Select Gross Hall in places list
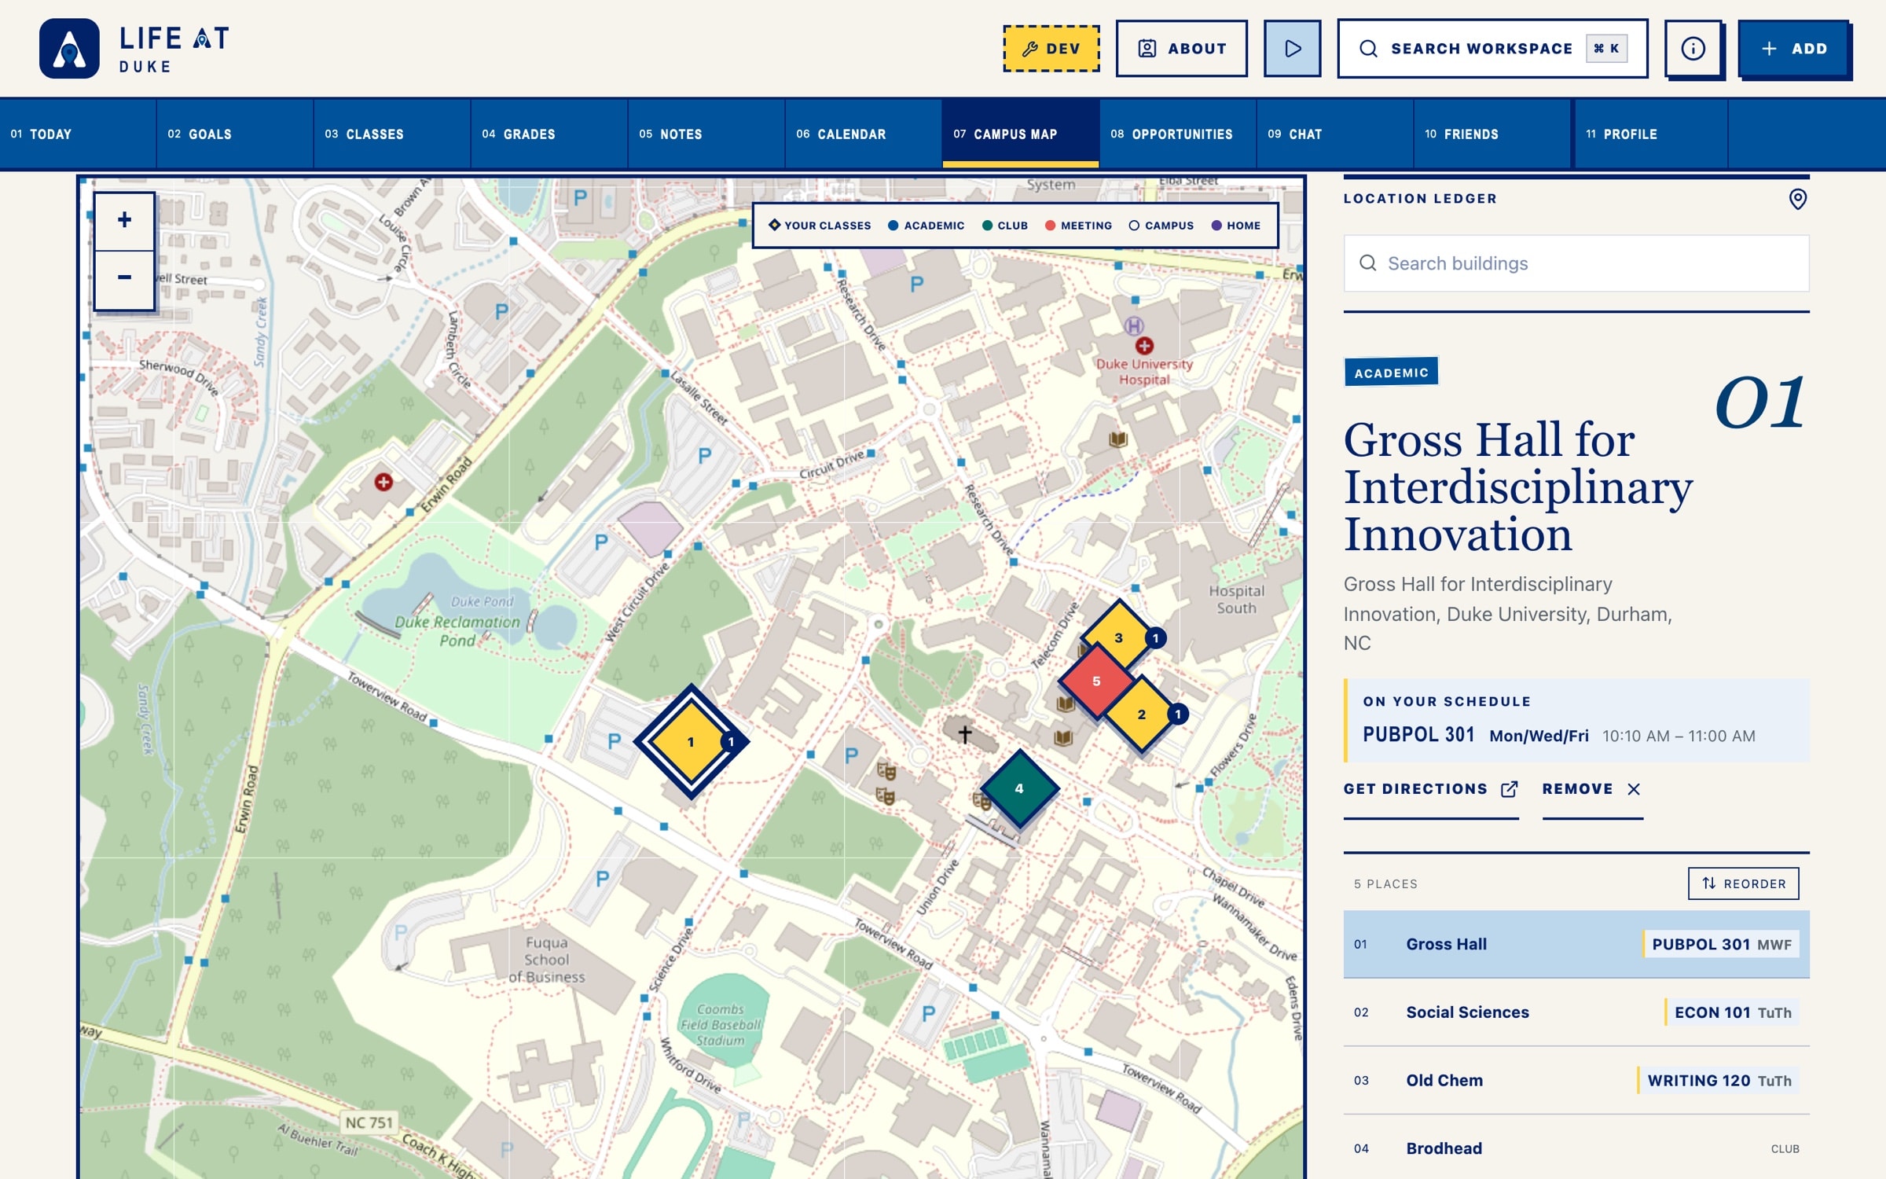Viewport: 1886px width, 1179px height. (x=1576, y=944)
